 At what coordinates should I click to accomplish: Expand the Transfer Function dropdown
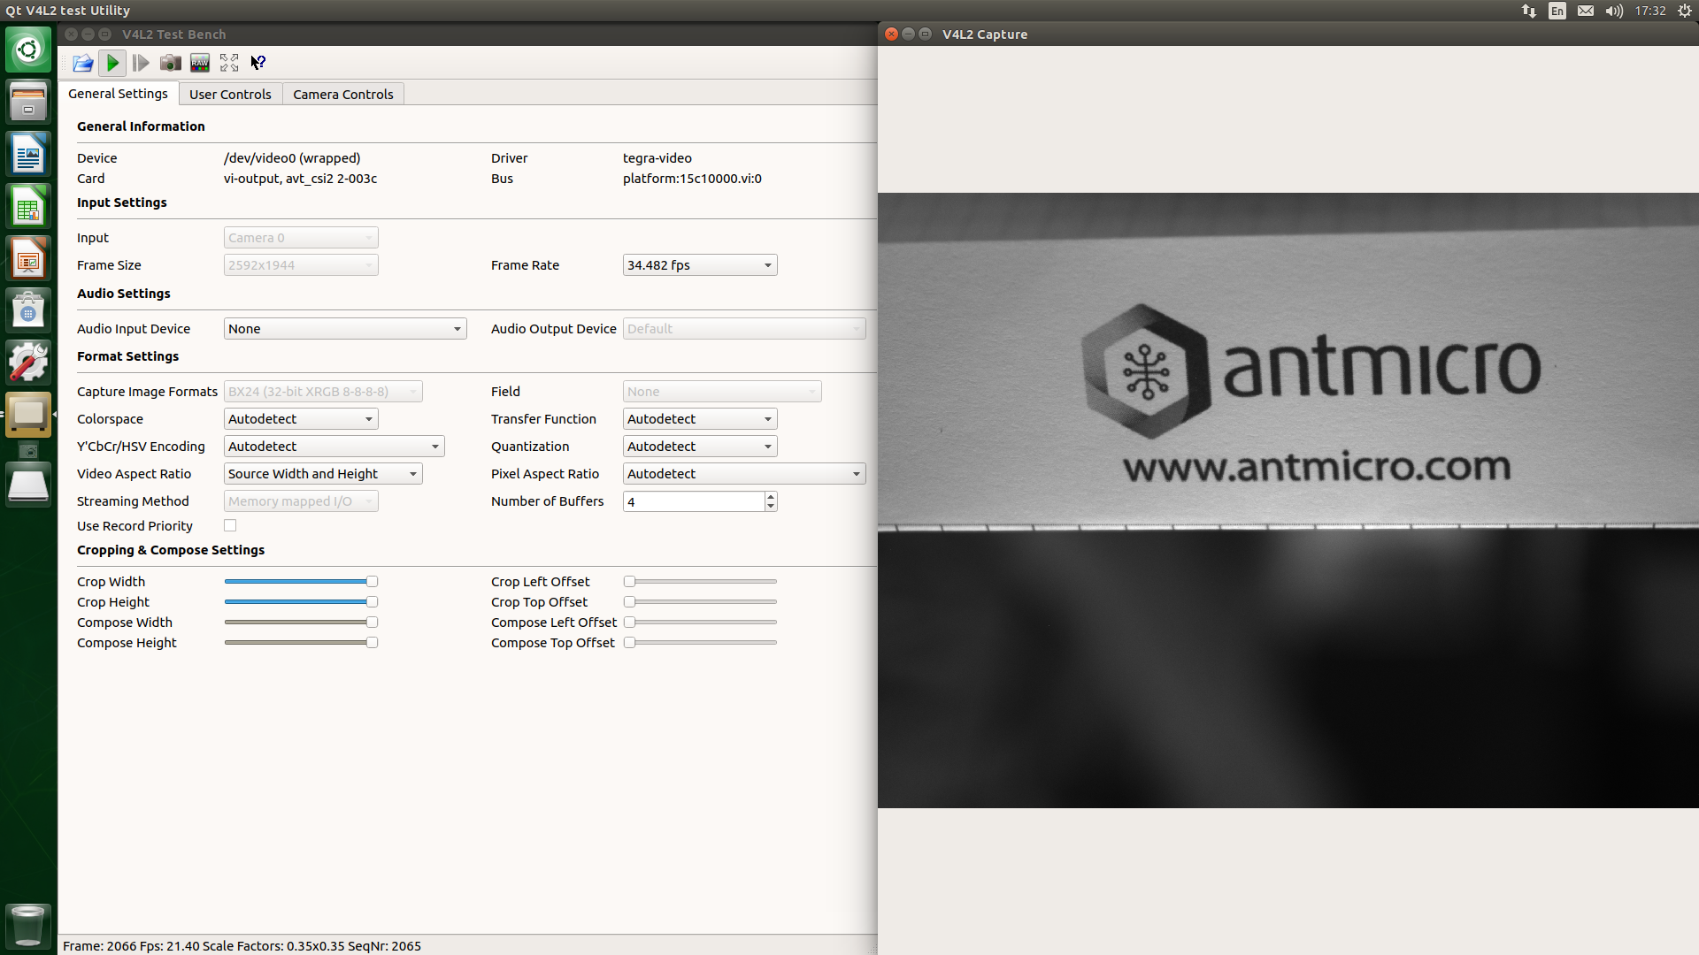(x=700, y=419)
